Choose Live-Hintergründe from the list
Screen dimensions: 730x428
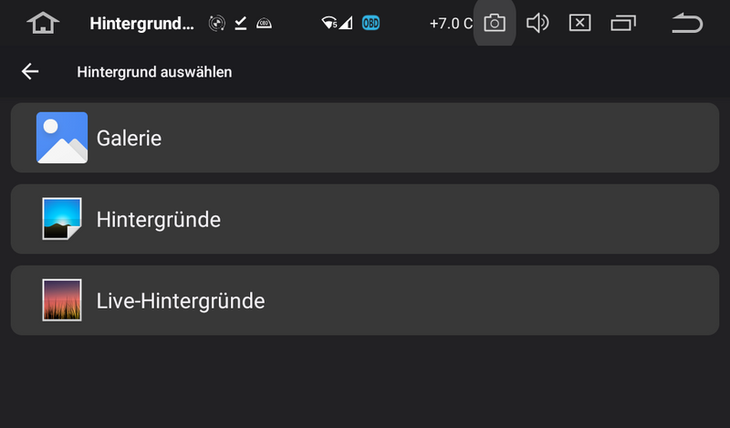[x=365, y=300]
